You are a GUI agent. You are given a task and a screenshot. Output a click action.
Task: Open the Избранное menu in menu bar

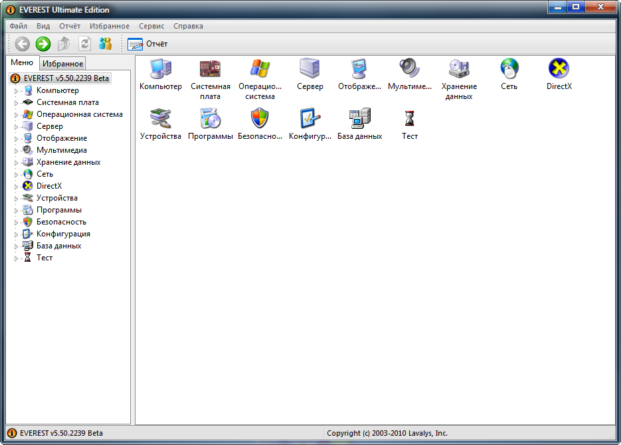click(110, 26)
